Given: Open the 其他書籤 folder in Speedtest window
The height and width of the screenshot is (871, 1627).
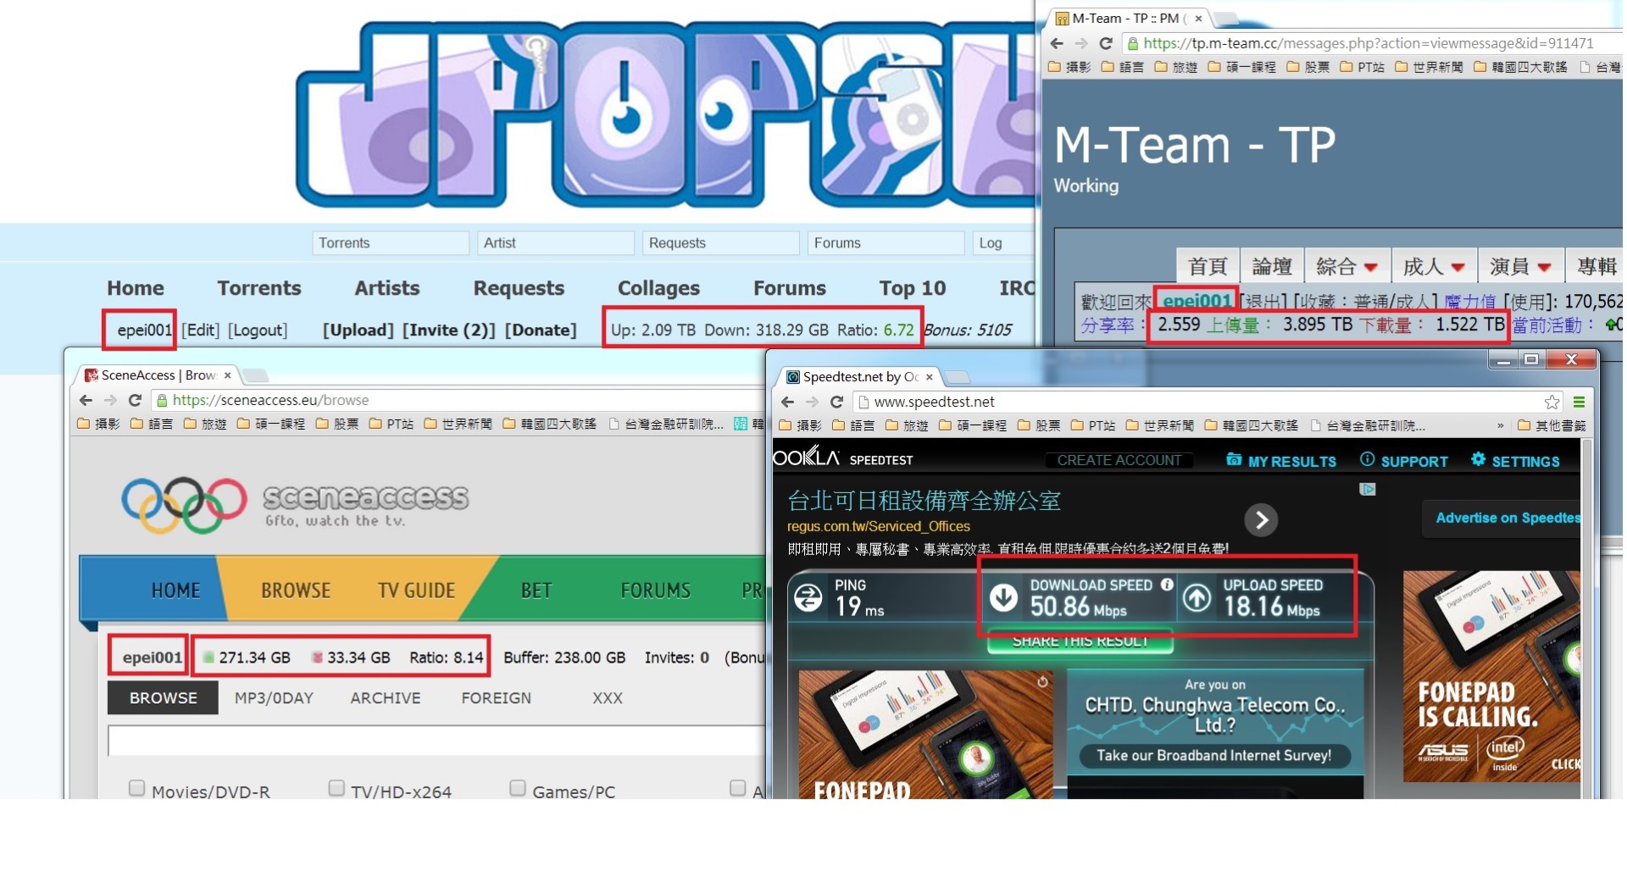Looking at the screenshot, I should click(x=1552, y=425).
